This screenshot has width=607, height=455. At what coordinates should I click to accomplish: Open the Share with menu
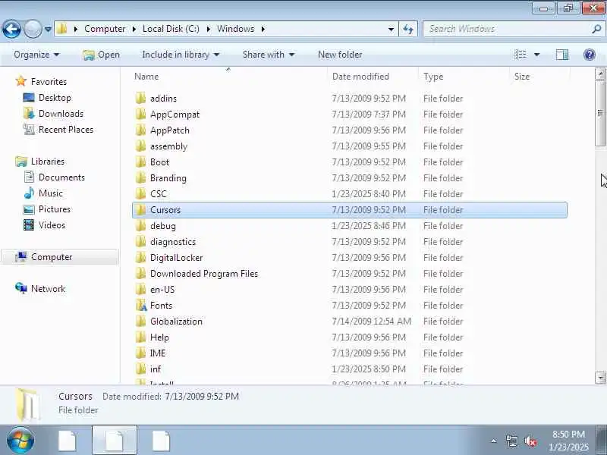[x=269, y=55]
